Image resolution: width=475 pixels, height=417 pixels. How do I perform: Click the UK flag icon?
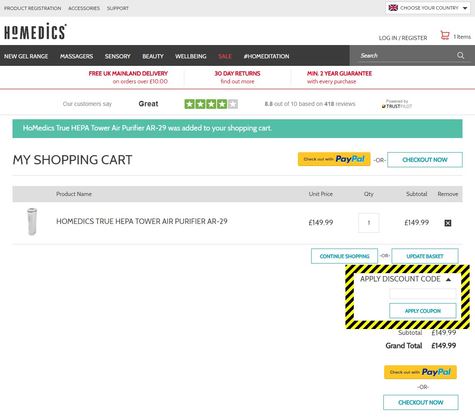[x=393, y=8]
